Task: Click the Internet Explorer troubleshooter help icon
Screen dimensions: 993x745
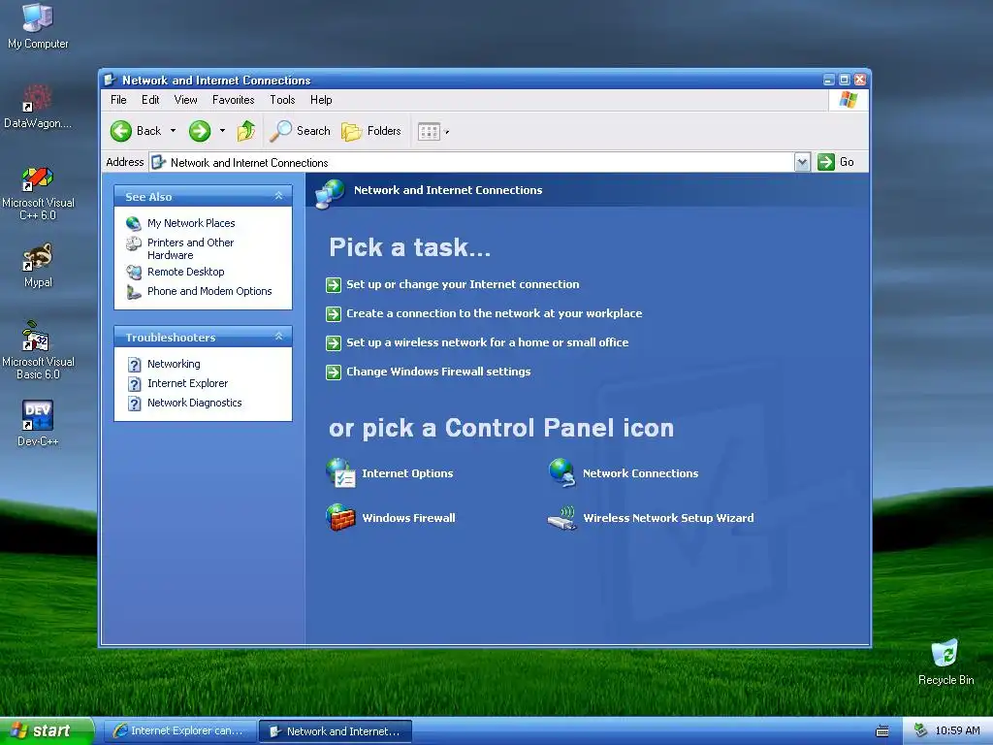Action: 134,384
